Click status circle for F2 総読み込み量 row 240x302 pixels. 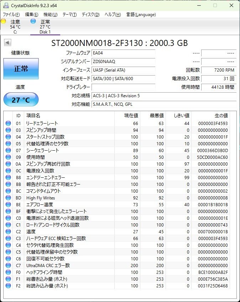click(x=8, y=286)
